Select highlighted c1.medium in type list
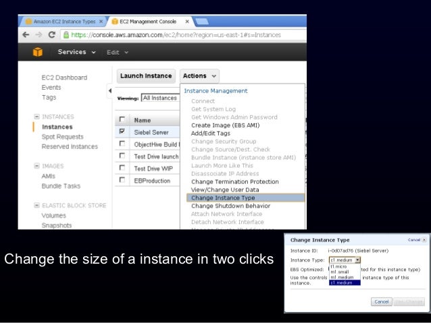Viewport: 431px width, 323px height. (x=345, y=283)
